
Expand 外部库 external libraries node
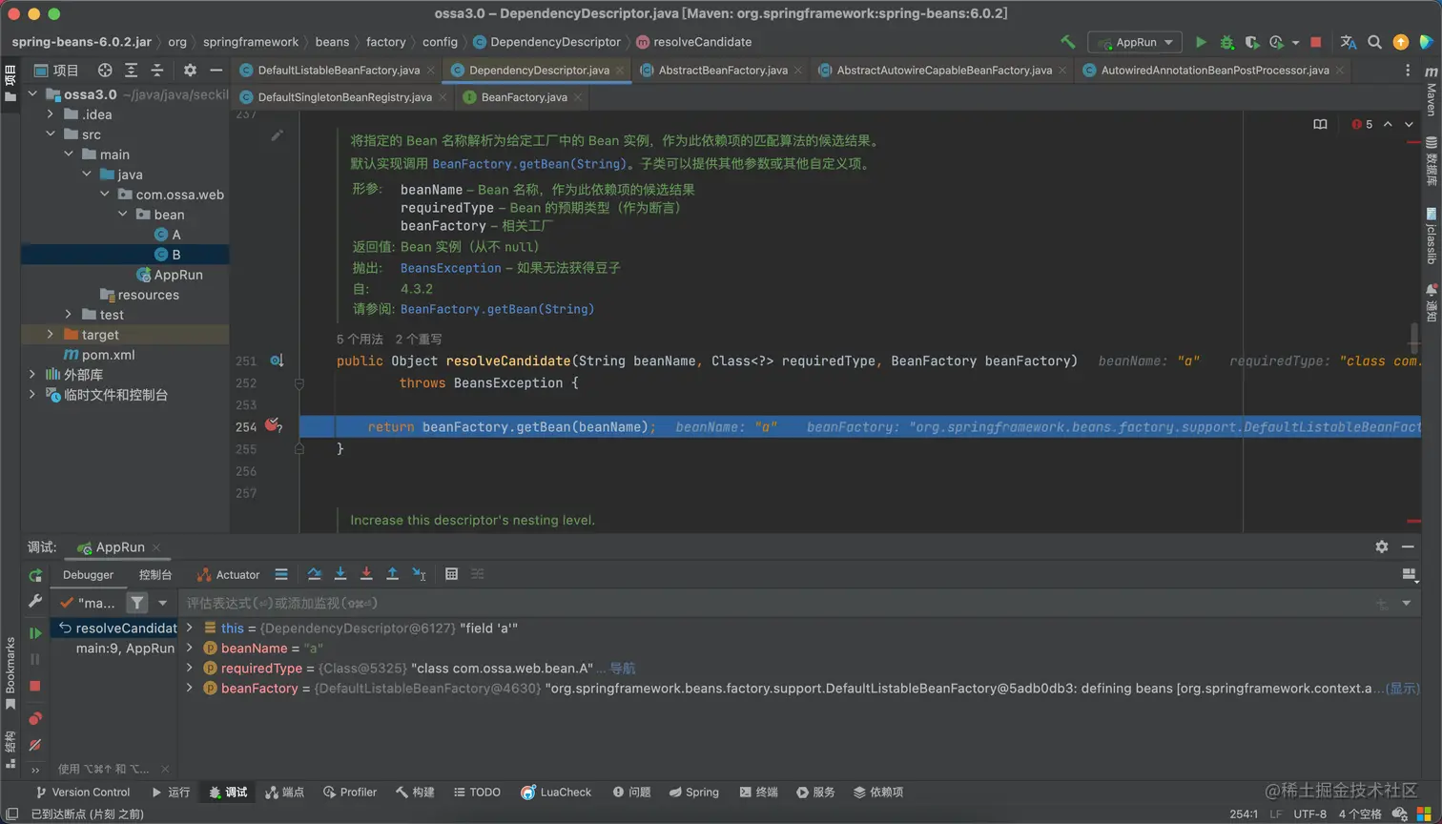(32, 375)
